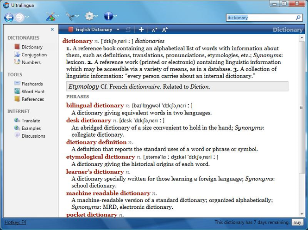Expand the dropdown beside the scissors icon
Screen dimensions: 308x230
[77, 16]
